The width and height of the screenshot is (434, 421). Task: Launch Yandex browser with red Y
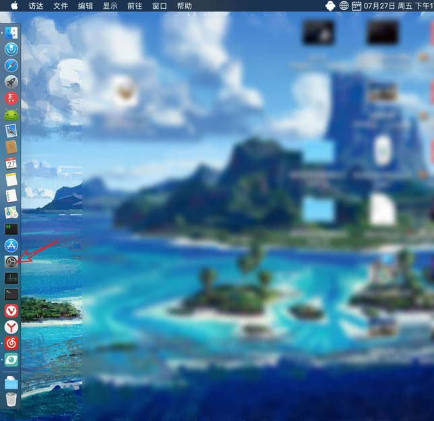11,327
